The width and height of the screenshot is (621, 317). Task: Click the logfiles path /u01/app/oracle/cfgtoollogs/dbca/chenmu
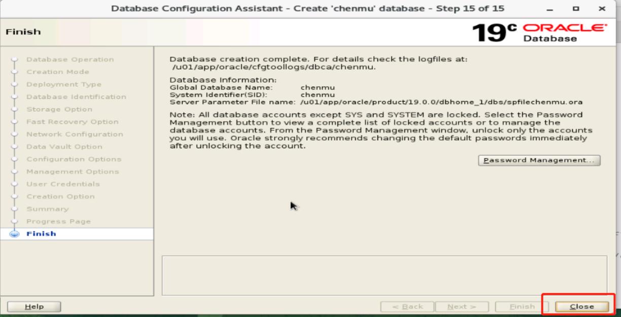(273, 67)
